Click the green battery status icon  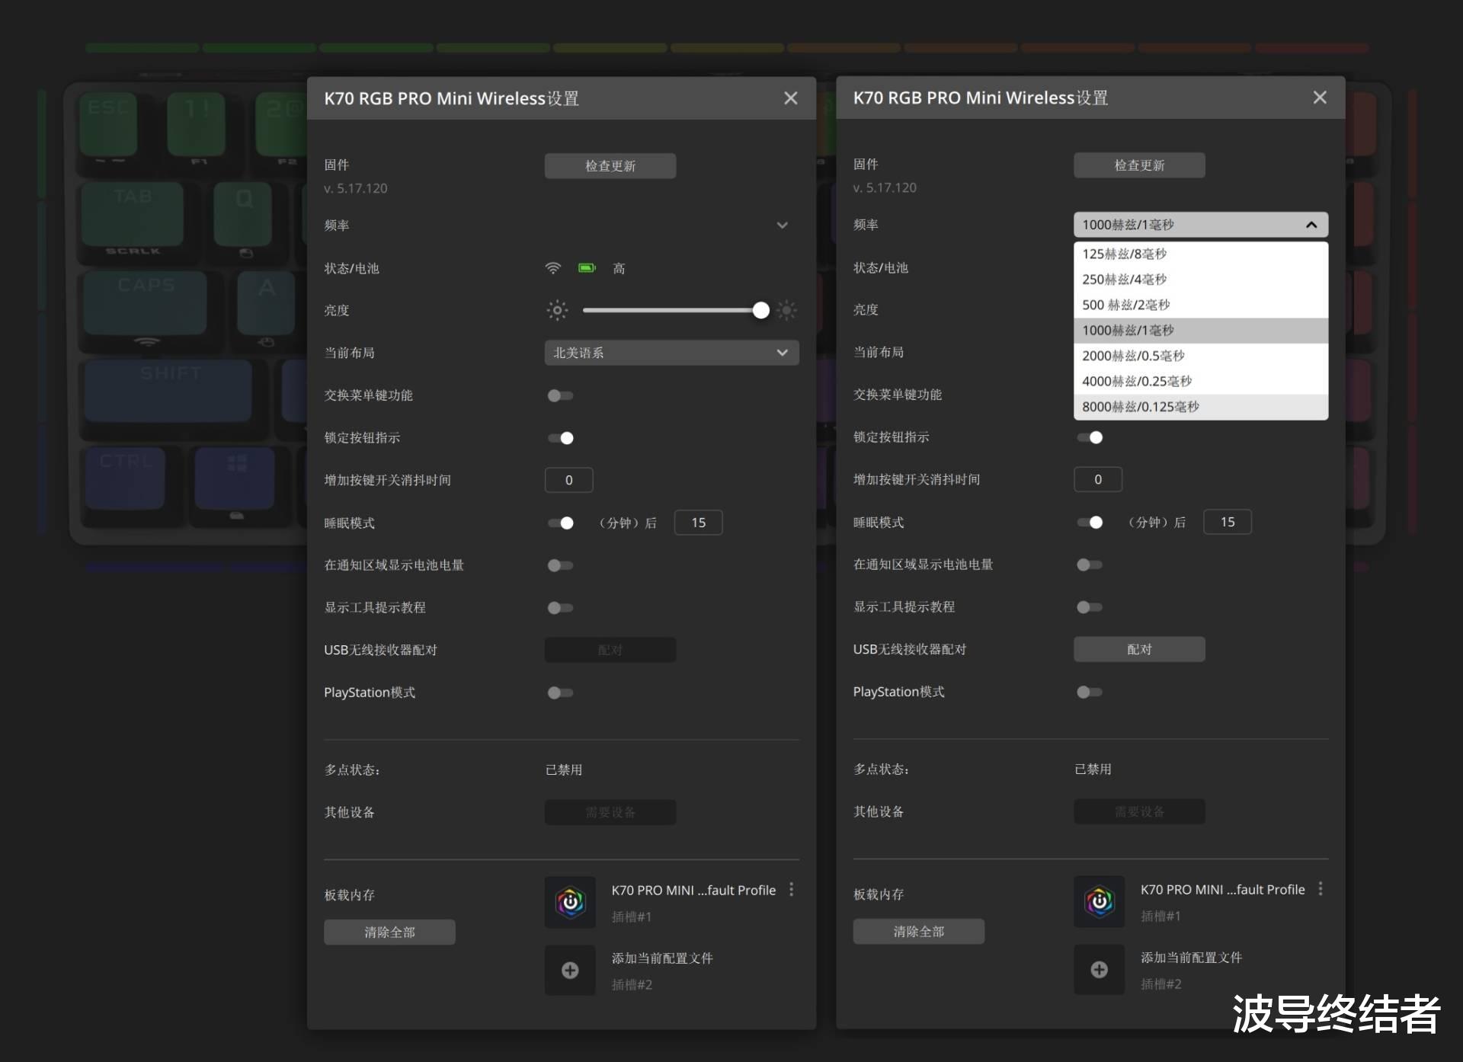pyautogui.click(x=587, y=268)
